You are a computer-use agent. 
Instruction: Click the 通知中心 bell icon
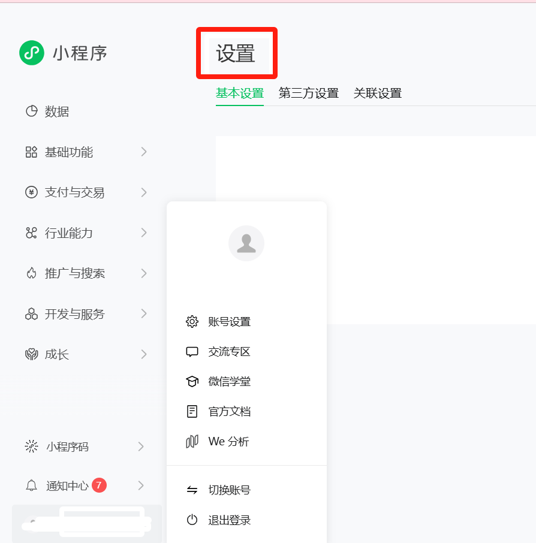tap(32, 485)
